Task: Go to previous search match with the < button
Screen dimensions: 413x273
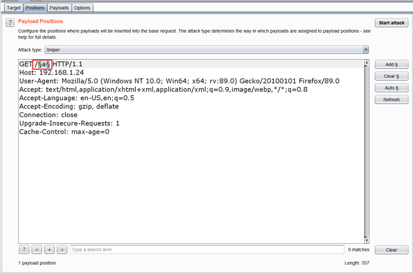Action: click(x=37, y=249)
